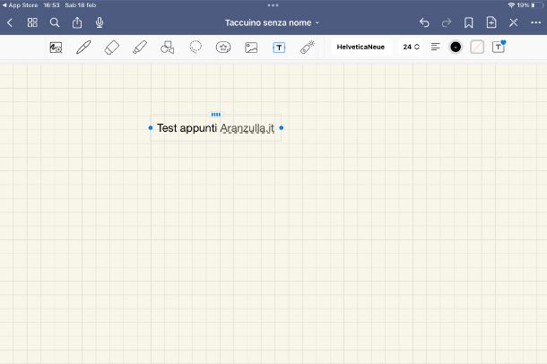Viewport: 547px width, 364px height.
Task: Click the right blue resize handle of the text box
Action: [282, 128]
